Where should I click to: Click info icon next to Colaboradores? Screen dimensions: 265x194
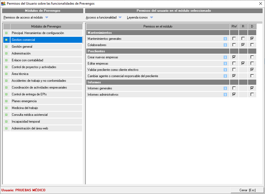[225, 45]
